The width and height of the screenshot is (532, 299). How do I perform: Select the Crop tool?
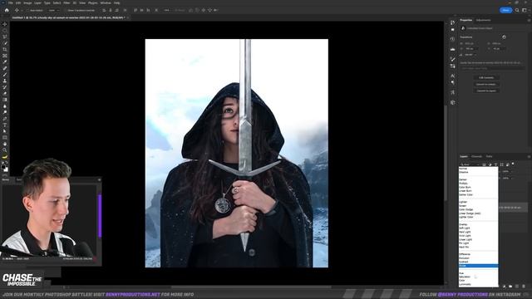(x=5, y=50)
